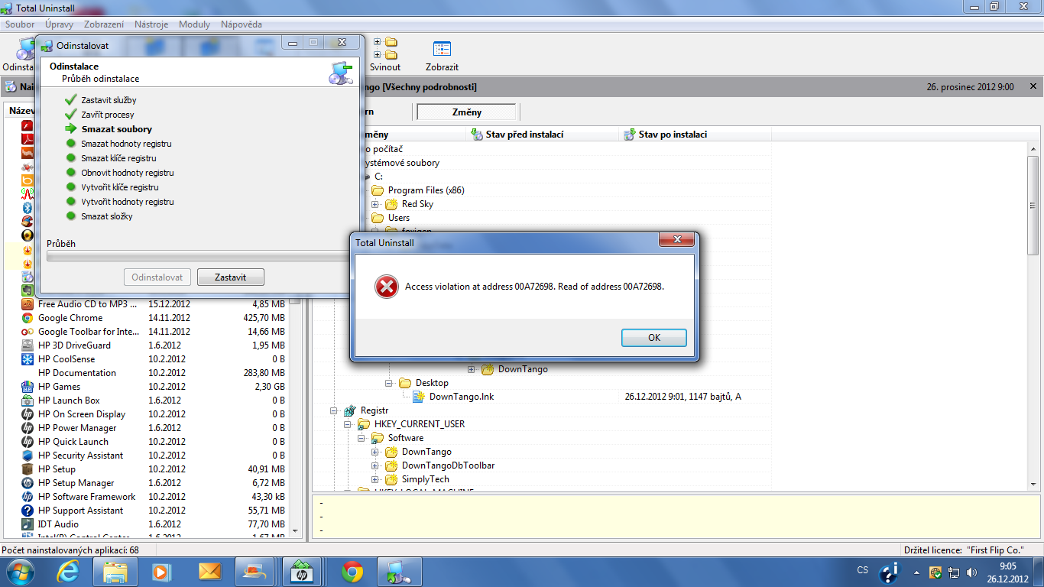The width and height of the screenshot is (1044, 587).
Task: Expand the DownTangoDbToolbar registry key
Action: click(x=375, y=465)
